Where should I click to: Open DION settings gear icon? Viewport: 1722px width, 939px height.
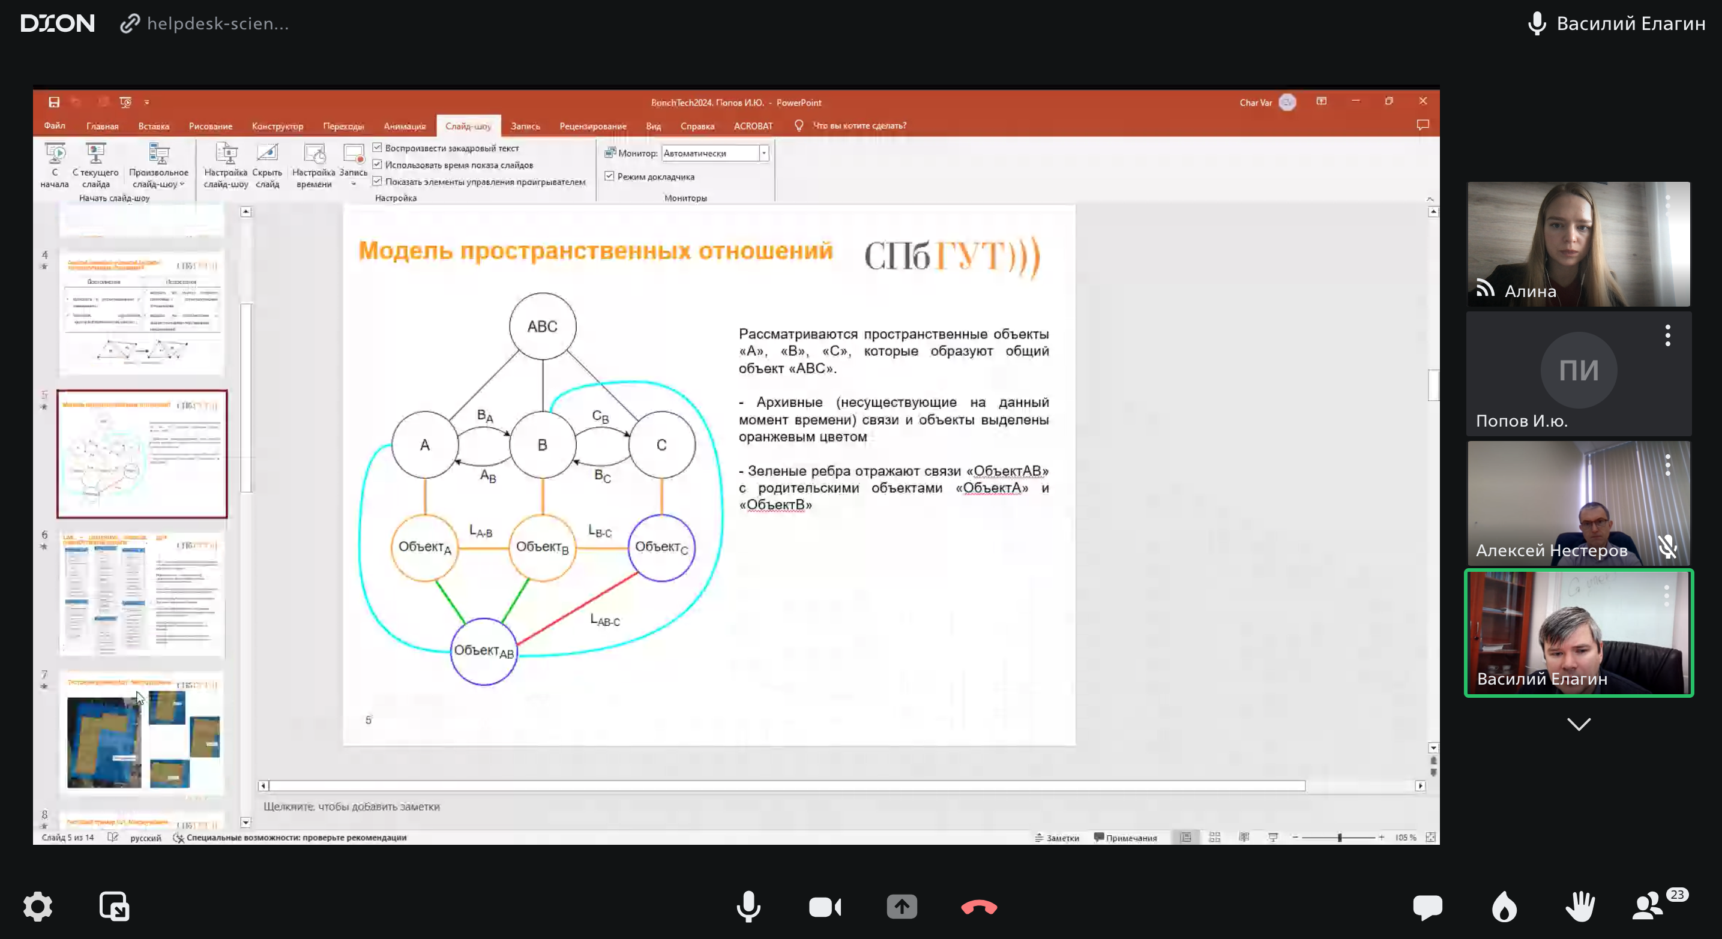click(x=37, y=906)
